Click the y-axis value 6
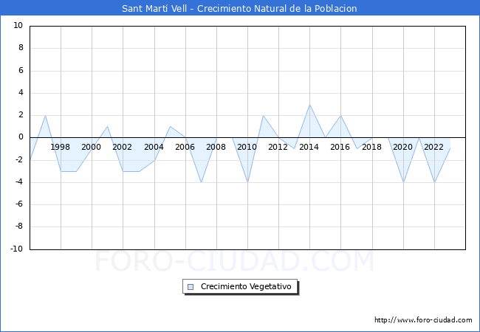This screenshot has width=480, height=332. click(x=21, y=70)
